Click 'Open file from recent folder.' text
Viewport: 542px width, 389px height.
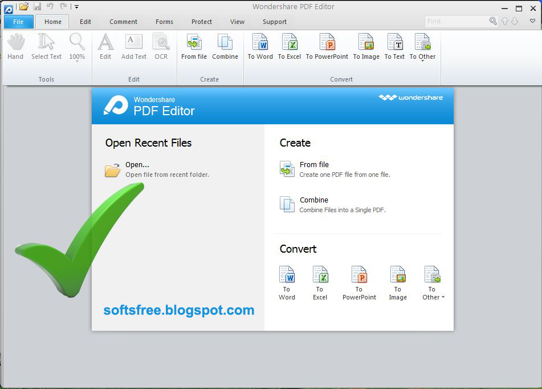[168, 175]
